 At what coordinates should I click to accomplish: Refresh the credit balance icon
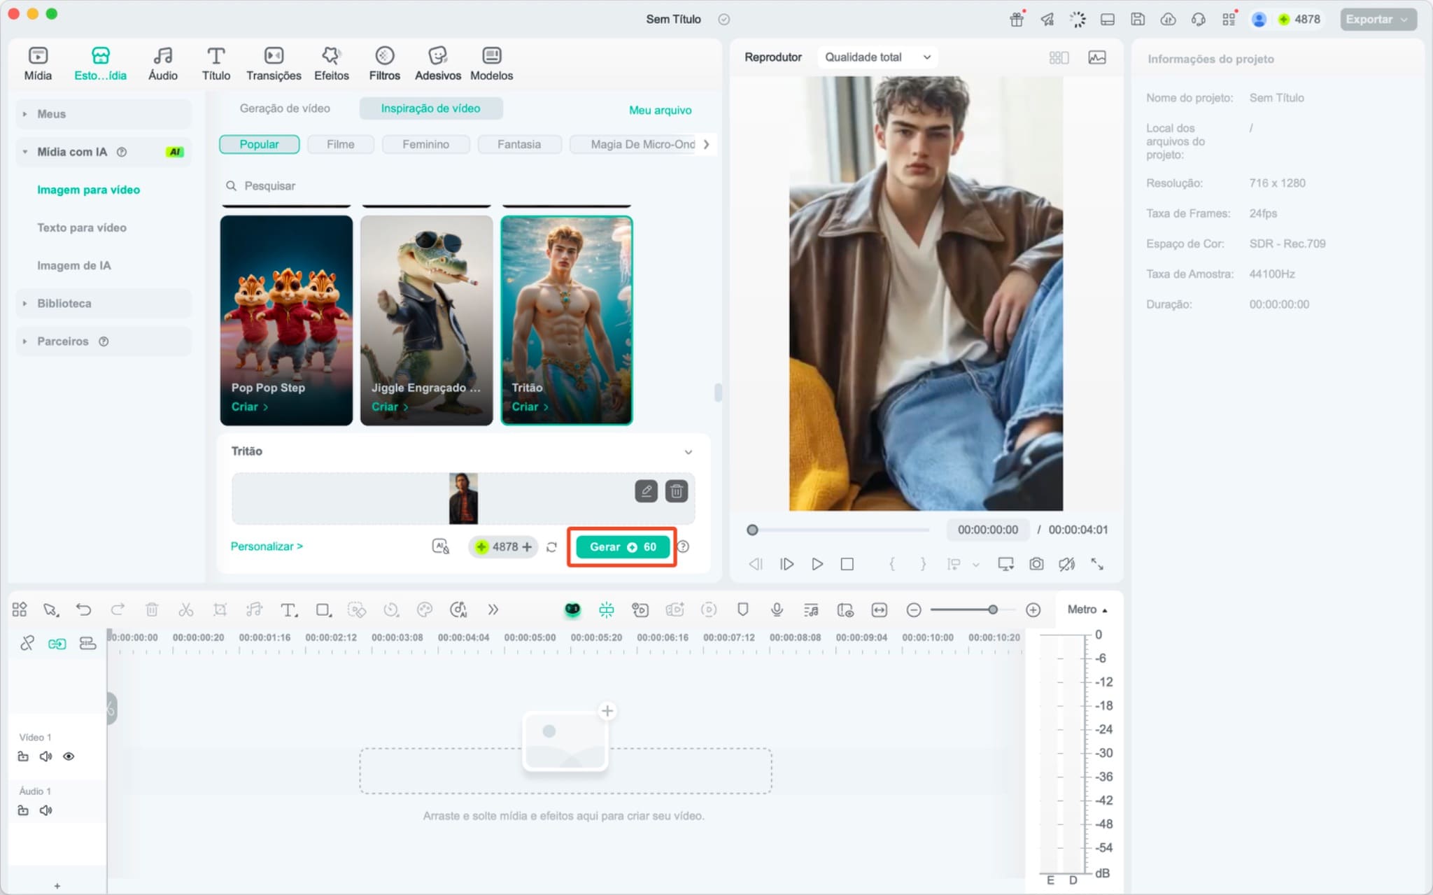tap(551, 547)
